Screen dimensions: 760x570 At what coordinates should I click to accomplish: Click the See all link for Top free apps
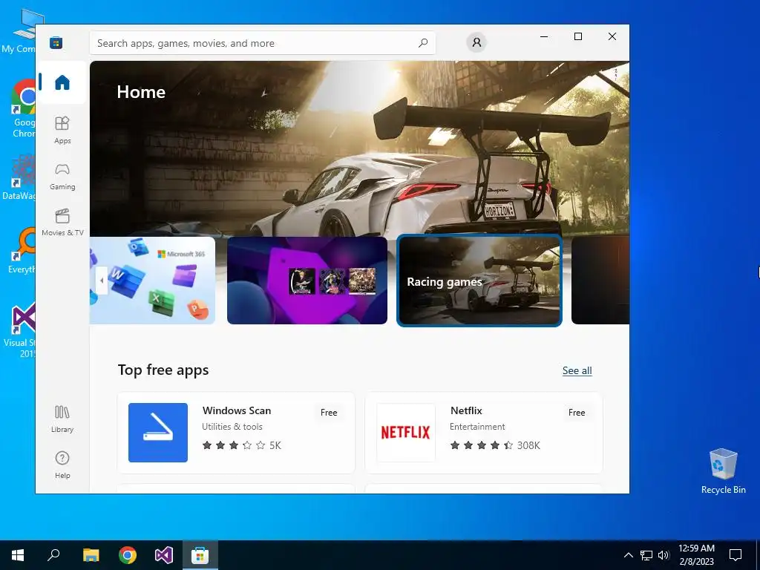pyautogui.click(x=577, y=371)
